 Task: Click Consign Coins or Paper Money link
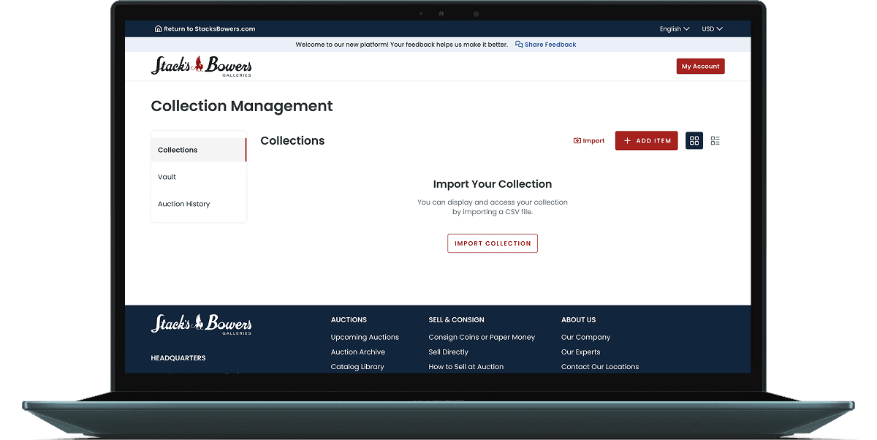pos(481,337)
